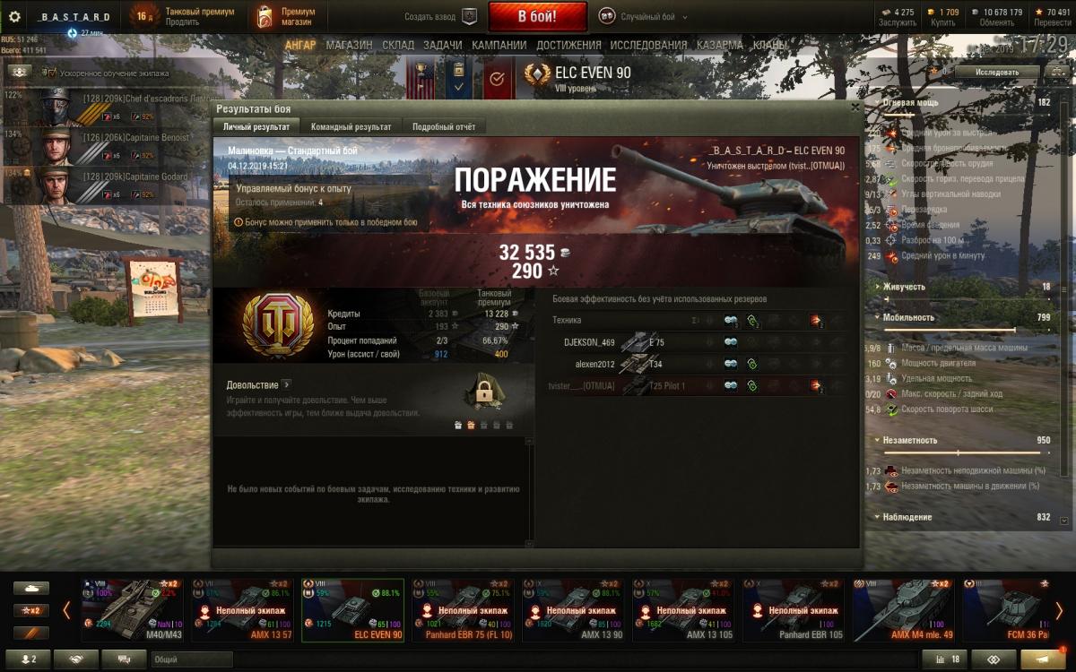Screen dimensions: 1076x672
Task: Toggle accelerated crew training
Action: 20,73
